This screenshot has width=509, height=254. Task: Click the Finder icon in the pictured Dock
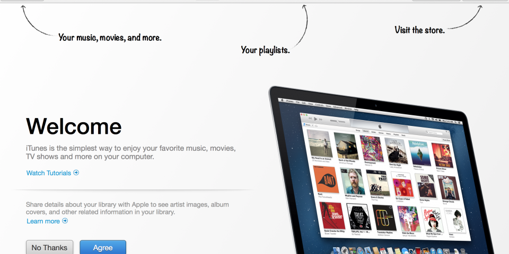[336, 250]
